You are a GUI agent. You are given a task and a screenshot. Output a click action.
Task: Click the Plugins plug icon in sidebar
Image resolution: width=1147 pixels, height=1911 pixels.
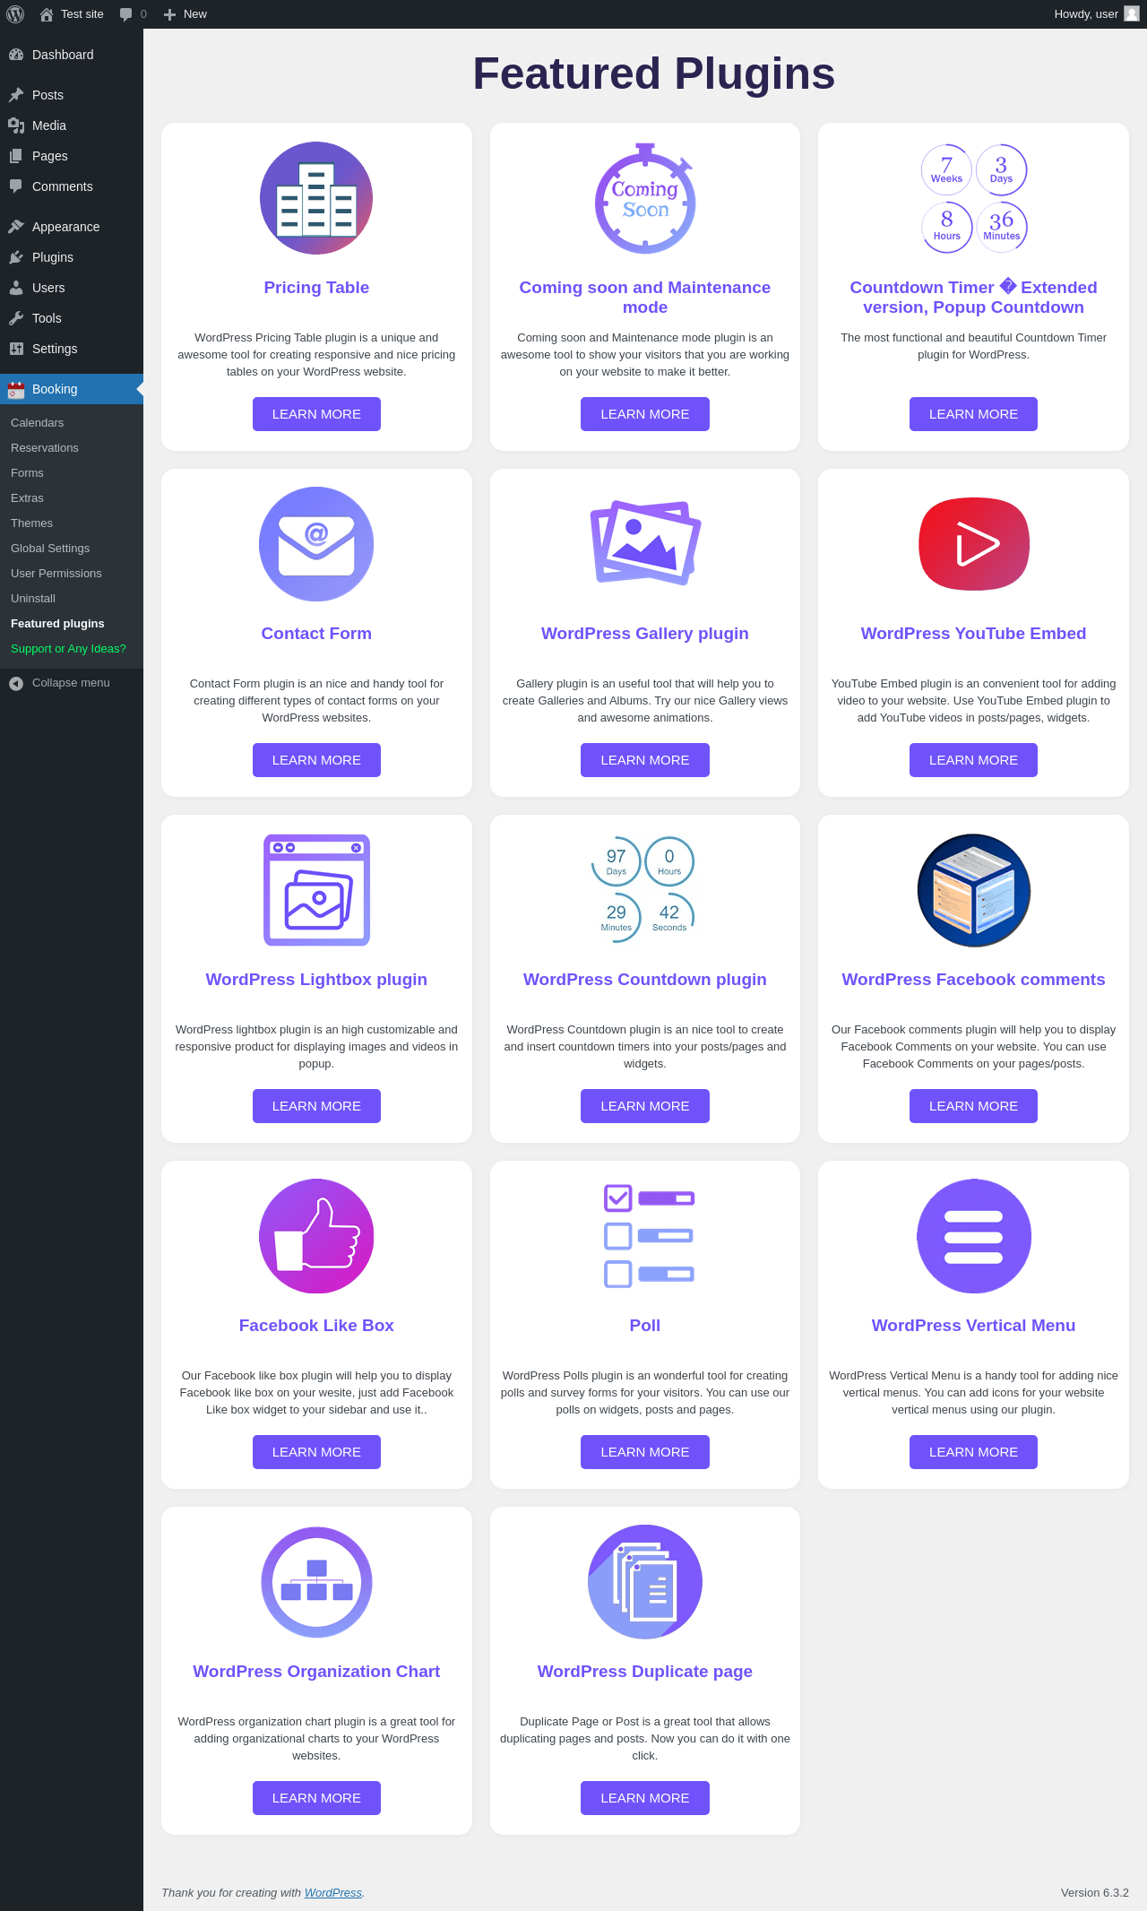pyautogui.click(x=16, y=257)
